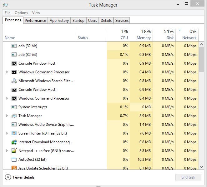Click the 10.3 MB memory value

pyautogui.click(x=144, y=160)
